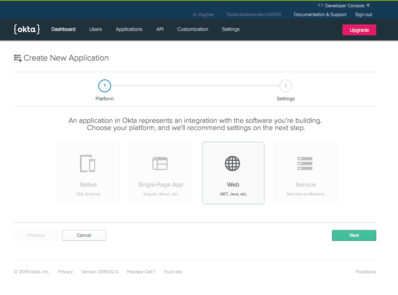This screenshot has height=295, width=398.
Task: Click the Native platform device icon
Action: point(88,164)
